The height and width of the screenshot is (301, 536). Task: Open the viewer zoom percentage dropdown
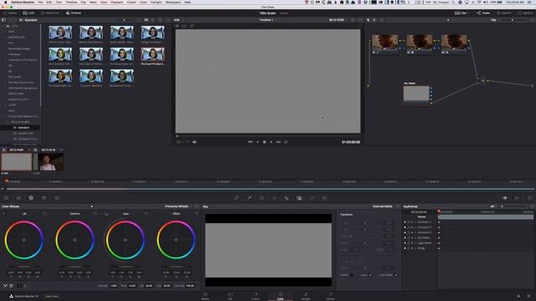[x=179, y=20]
